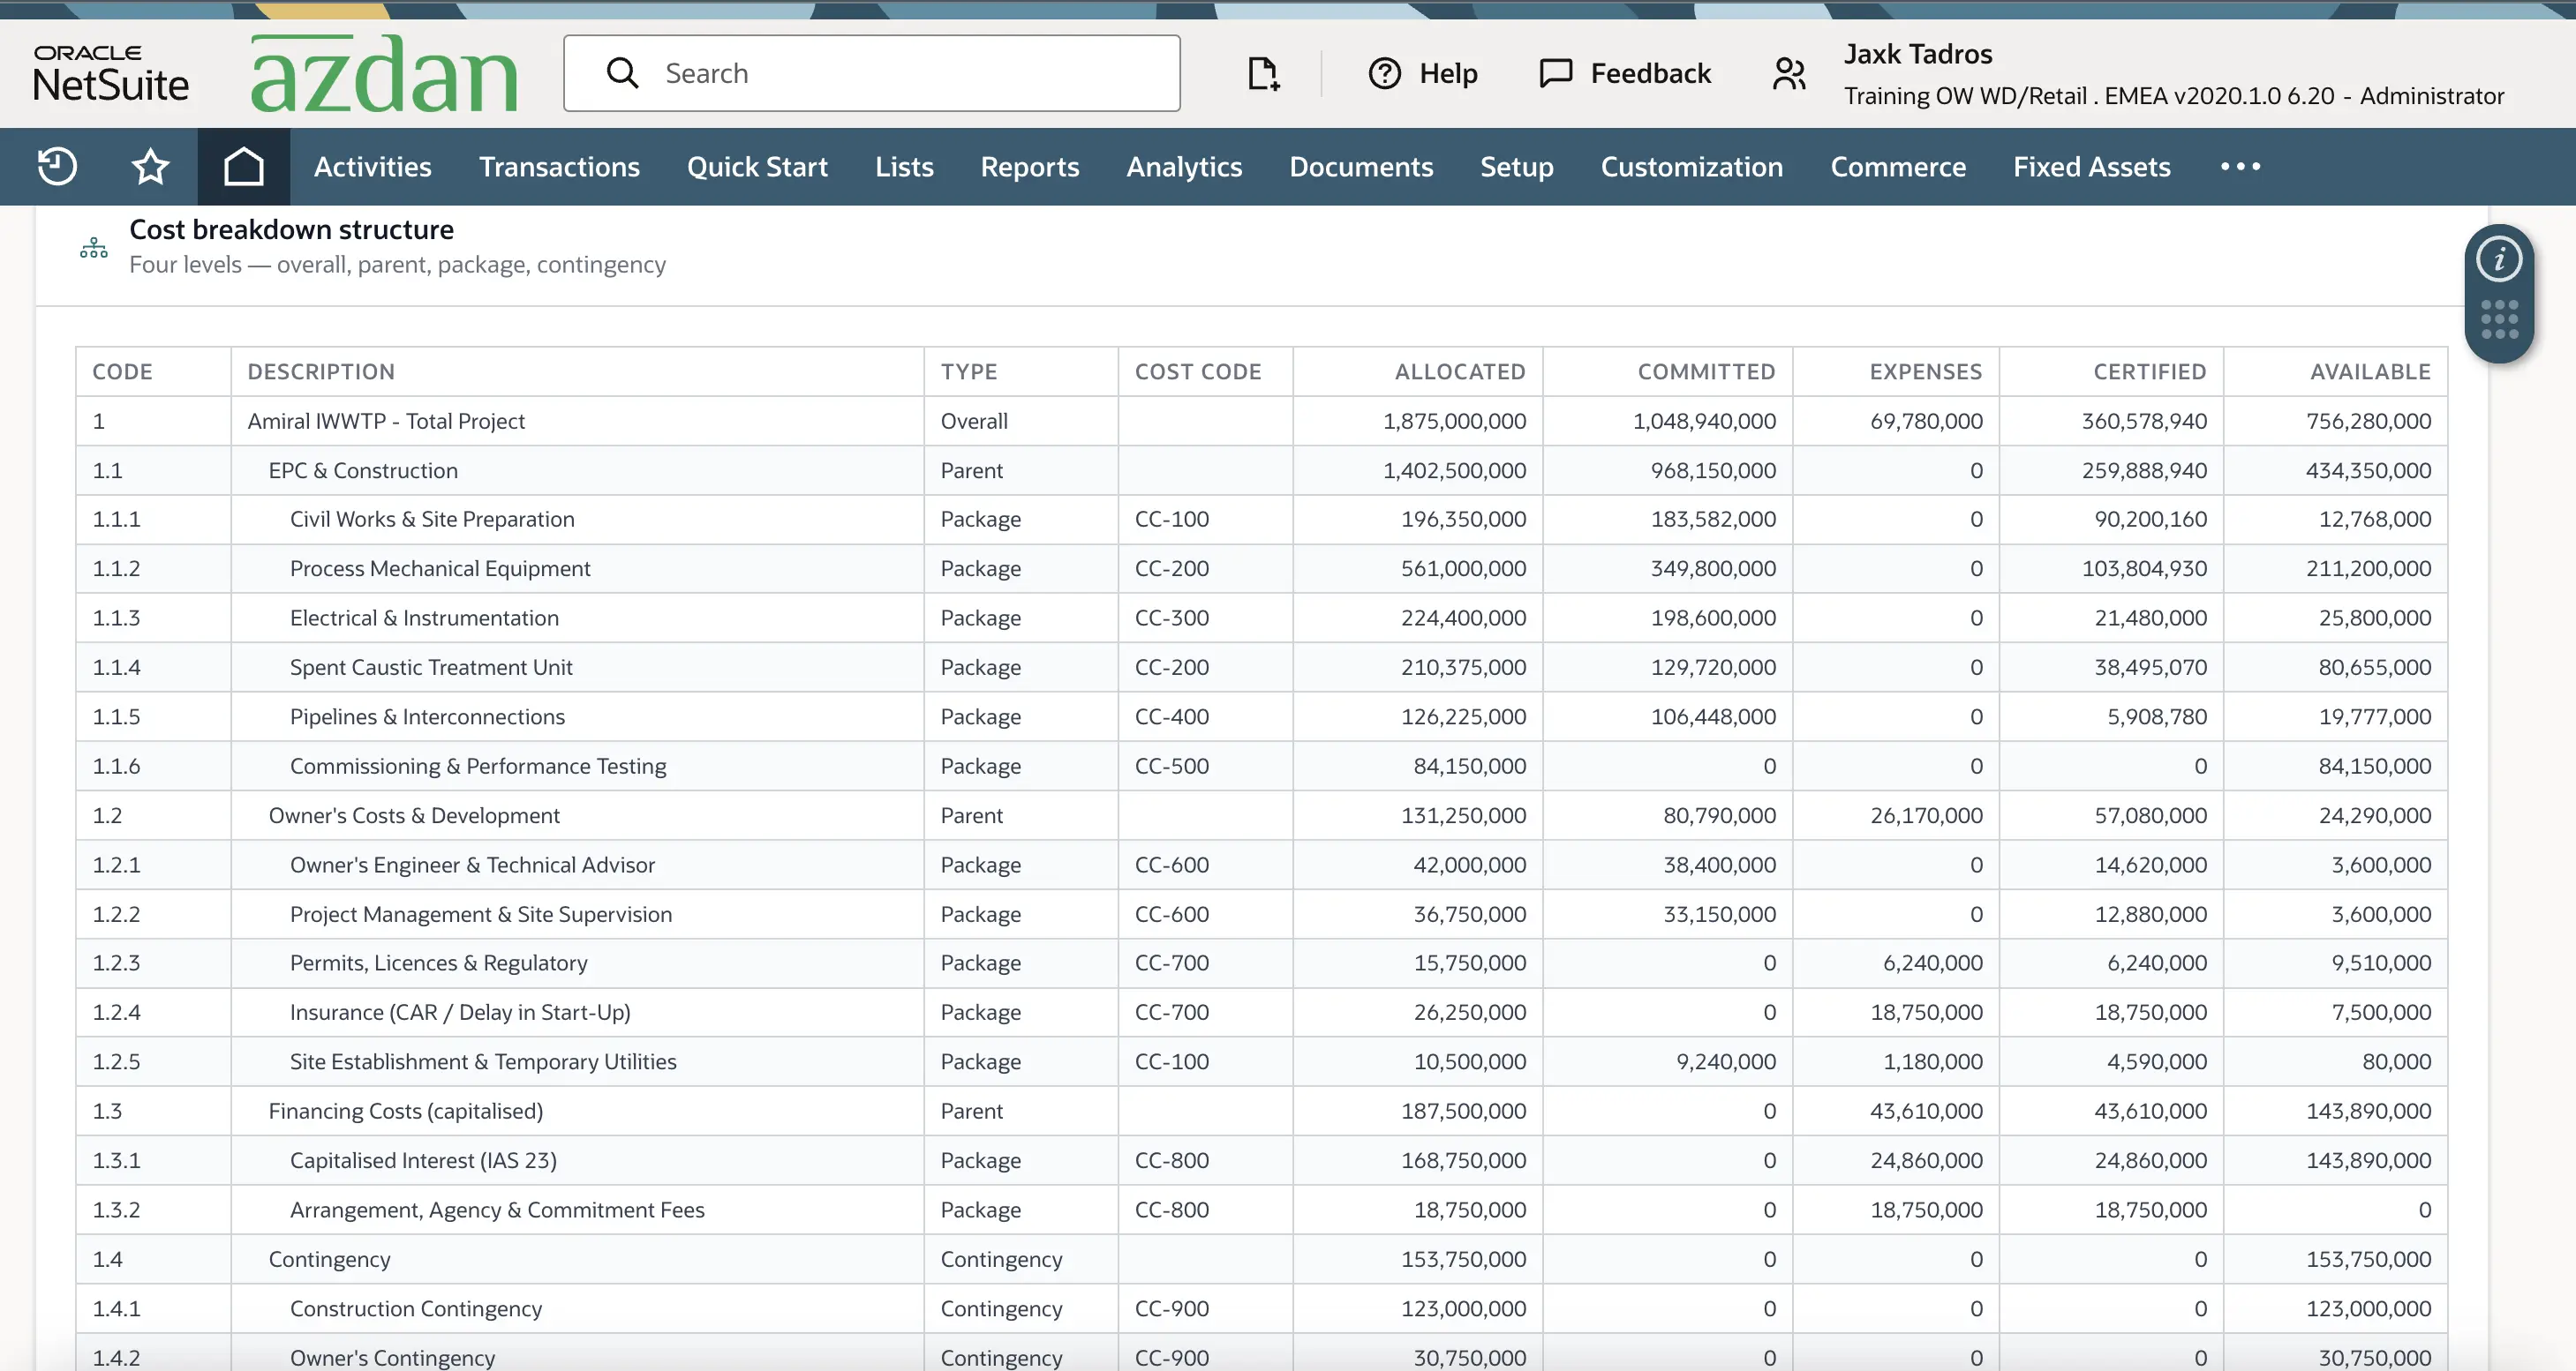Screen dimensions: 2576x1371
Task: Select Permits, Licences & Regulatory
Action: (438, 963)
